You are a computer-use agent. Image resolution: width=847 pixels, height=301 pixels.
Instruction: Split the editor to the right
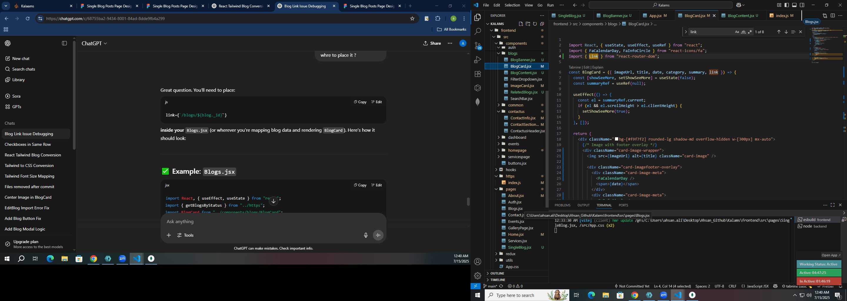tap(833, 16)
